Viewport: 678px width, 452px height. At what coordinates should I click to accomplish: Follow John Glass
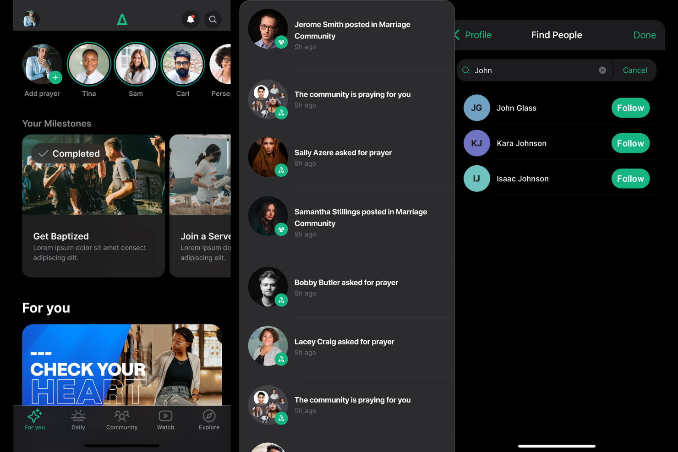630,108
